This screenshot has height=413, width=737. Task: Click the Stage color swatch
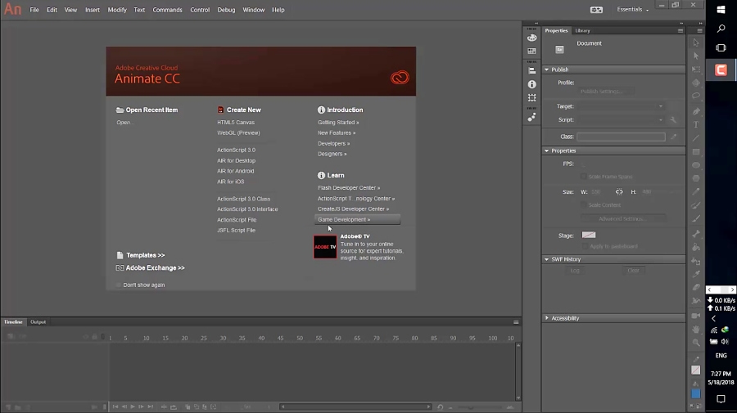(x=589, y=236)
